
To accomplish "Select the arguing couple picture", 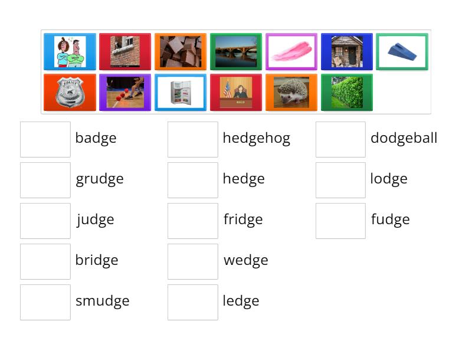I will 70,51.
